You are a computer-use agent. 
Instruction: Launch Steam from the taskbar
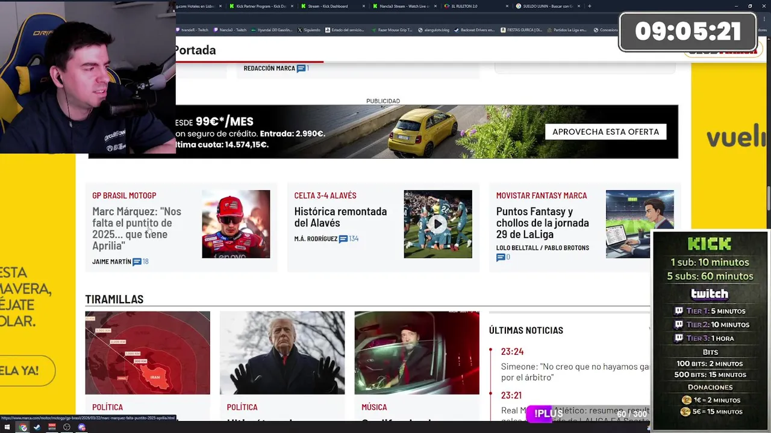coord(37,428)
